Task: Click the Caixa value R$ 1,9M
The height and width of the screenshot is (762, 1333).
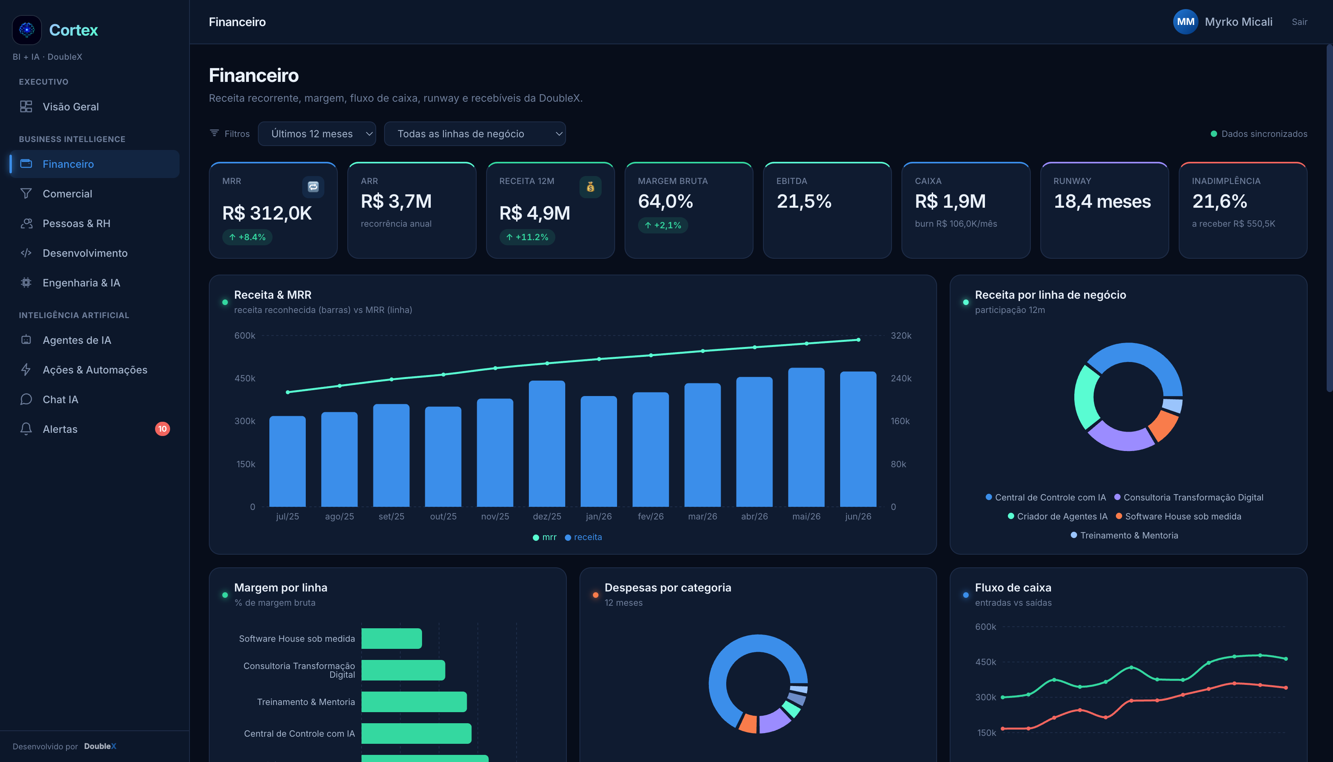Action: tap(950, 201)
